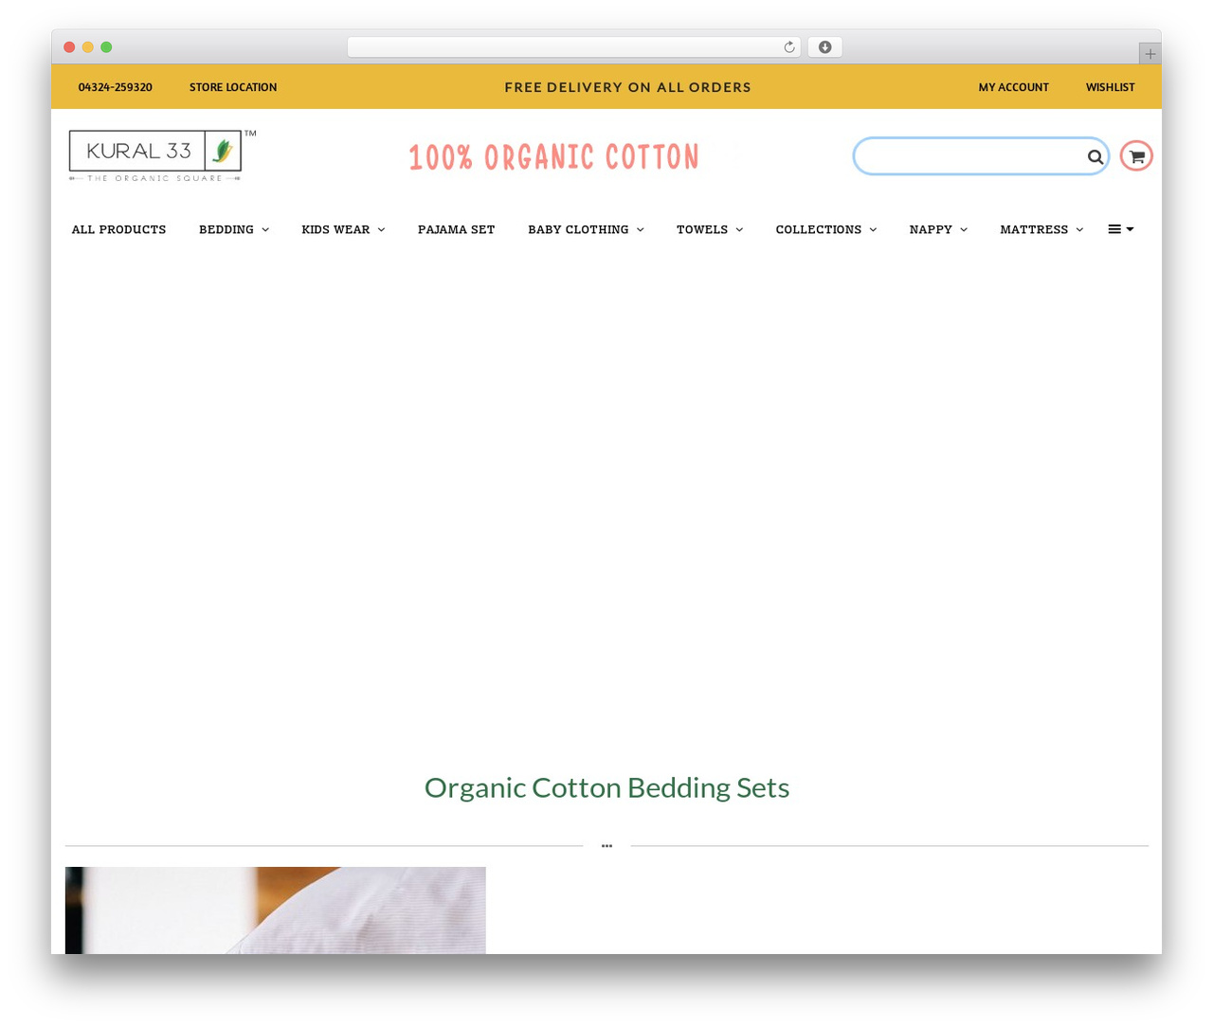Maximize the window using the green button
Image resolution: width=1213 pixels, height=1027 pixels.
point(106,47)
